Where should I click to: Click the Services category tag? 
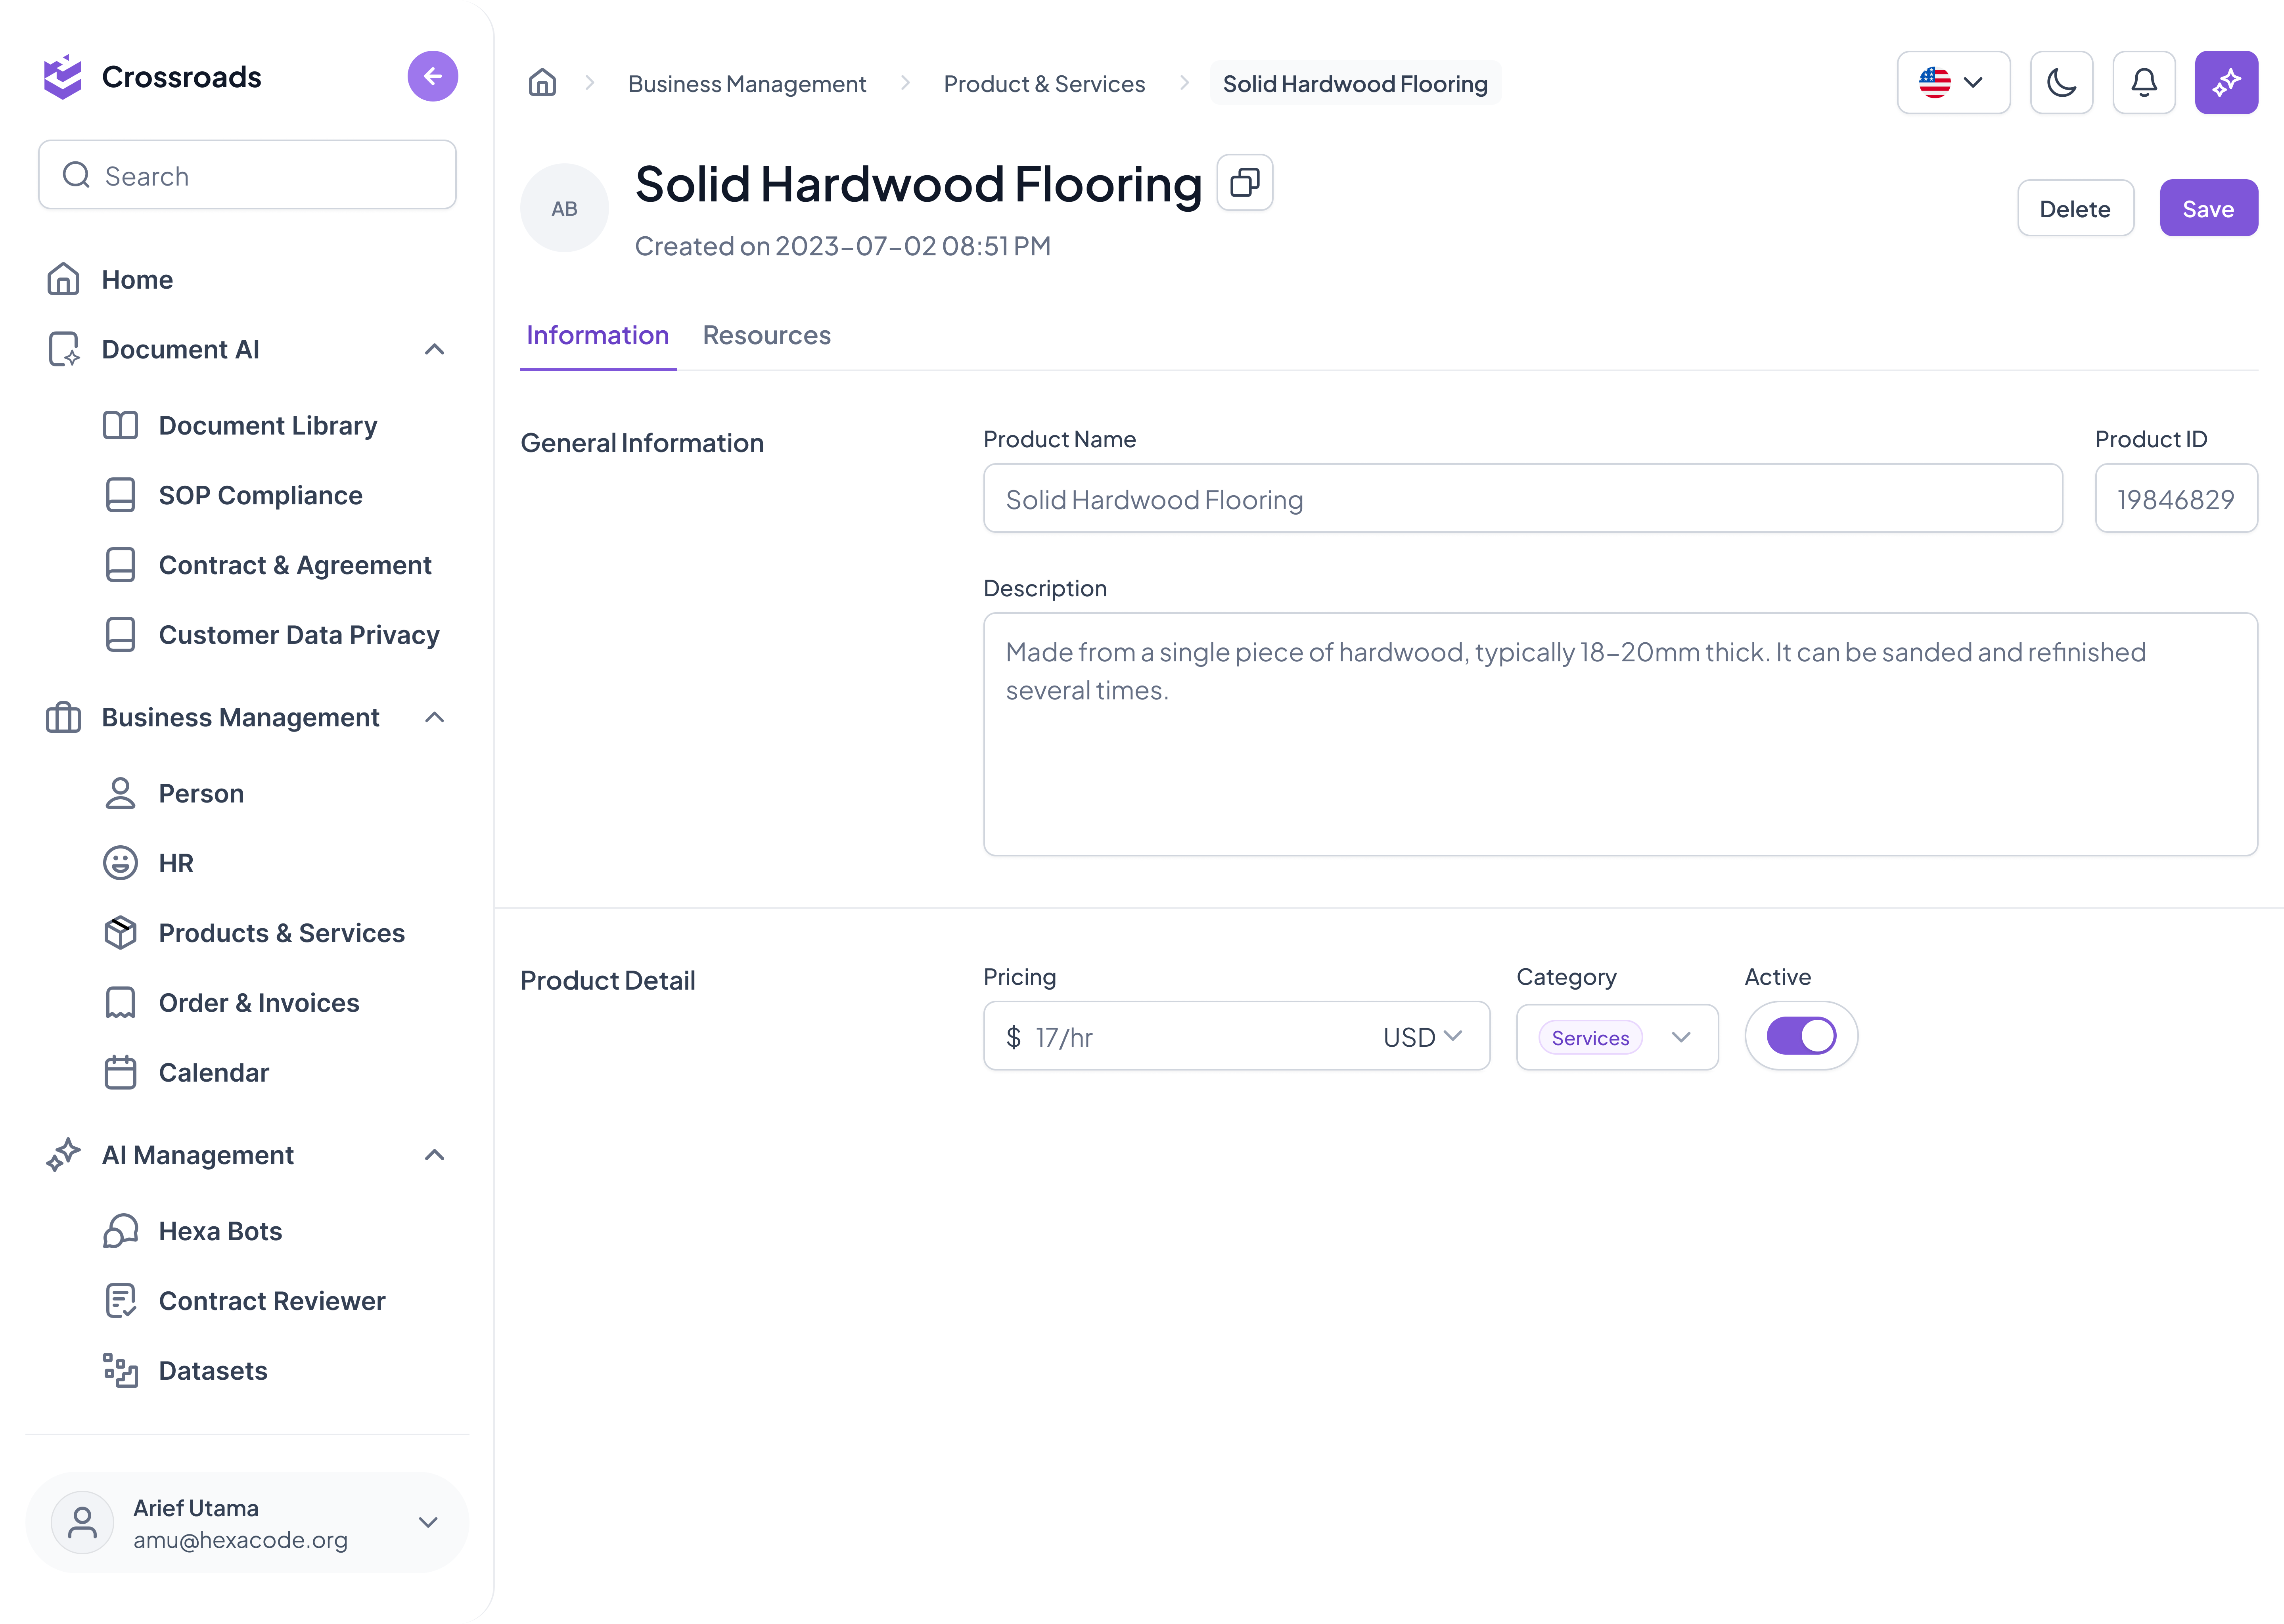pos(1590,1038)
